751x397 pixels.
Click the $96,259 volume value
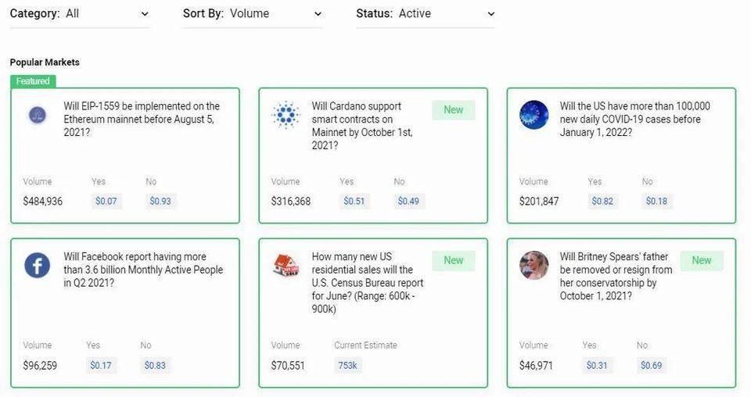click(x=40, y=366)
